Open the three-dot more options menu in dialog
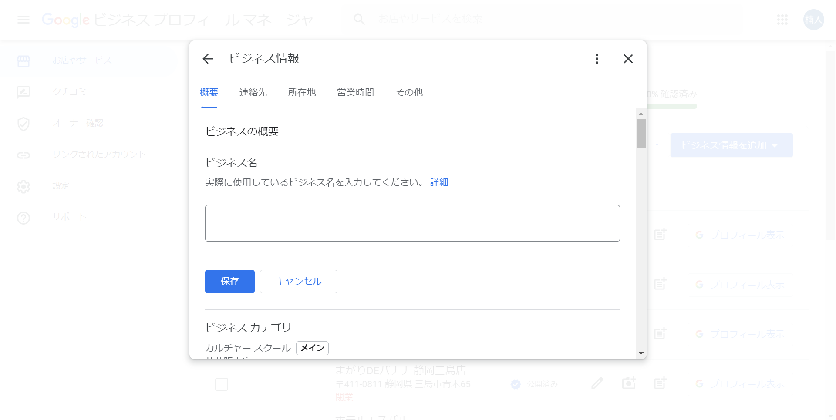The width and height of the screenshot is (836, 420). pyautogui.click(x=597, y=59)
